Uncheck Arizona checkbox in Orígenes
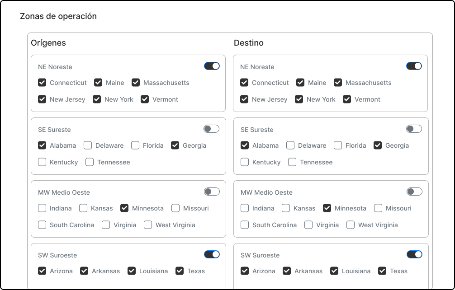Viewport: 455px width, 290px height. click(x=42, y=271)
